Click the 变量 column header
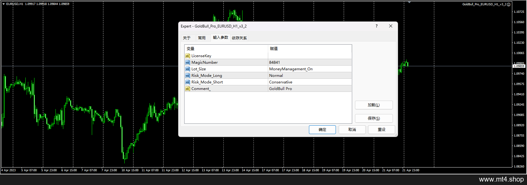Image resolution: width=527 pixels, height=185 pixels. [226, 48]
